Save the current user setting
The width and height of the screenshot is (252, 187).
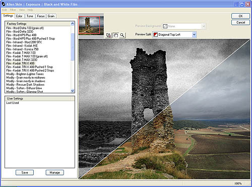tap(25, 172)
